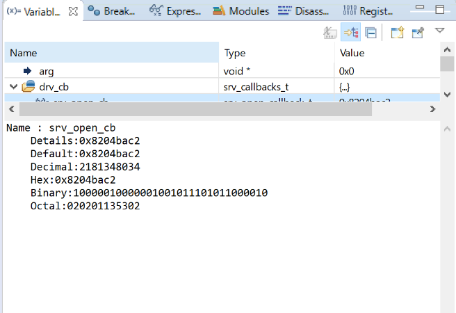Switch to the Breakpoints tab

coord(111,11)
